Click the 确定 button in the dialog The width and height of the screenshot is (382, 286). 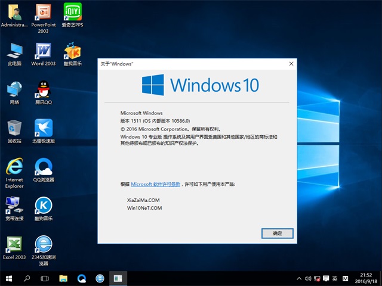click(x=278, y=233)
